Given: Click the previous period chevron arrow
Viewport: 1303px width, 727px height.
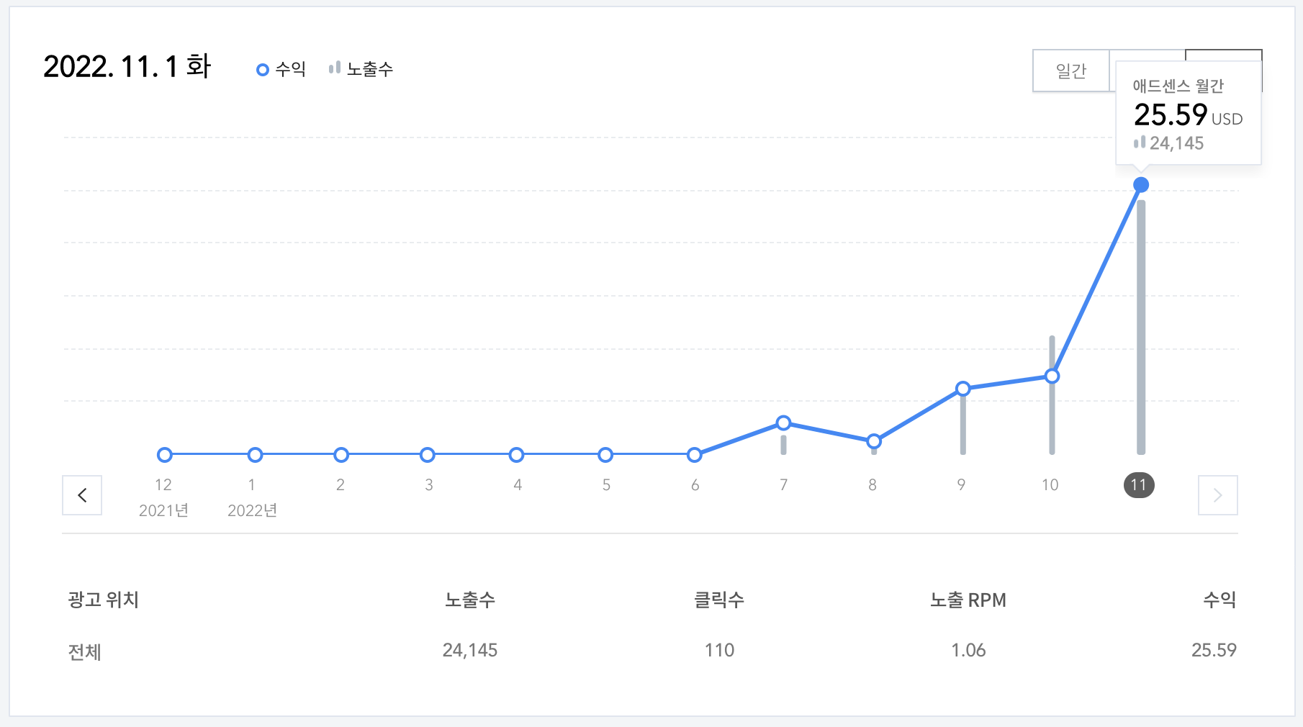Looking at the screenshot, I should [82, 495].
